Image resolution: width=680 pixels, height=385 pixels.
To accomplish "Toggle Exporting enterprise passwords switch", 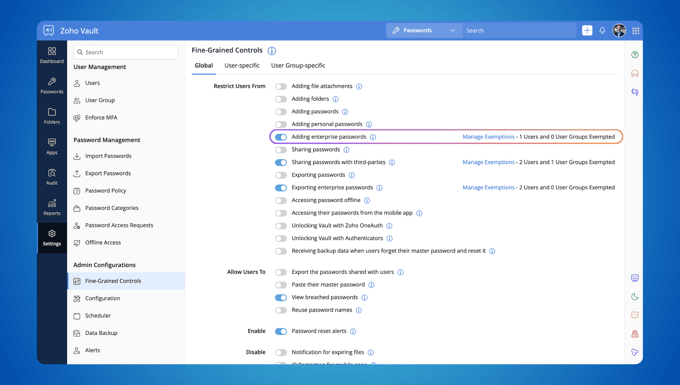I will (281, 188).
